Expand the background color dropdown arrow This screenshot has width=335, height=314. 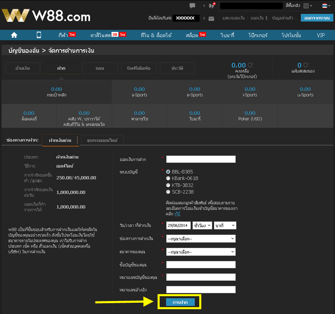point(311,6)
